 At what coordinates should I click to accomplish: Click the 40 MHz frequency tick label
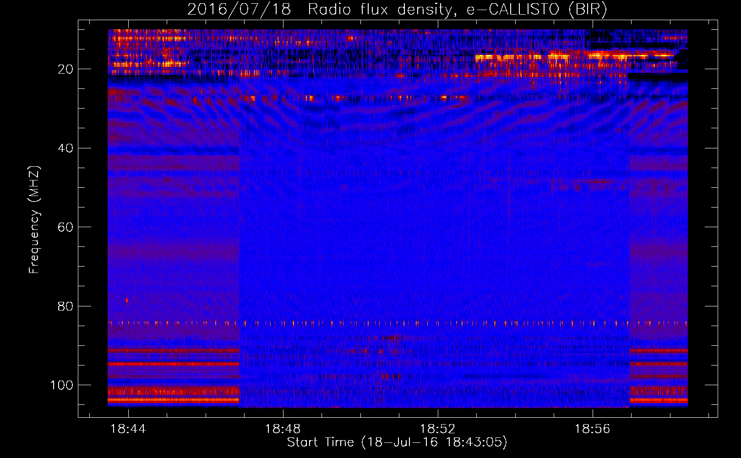coord(65,148)
